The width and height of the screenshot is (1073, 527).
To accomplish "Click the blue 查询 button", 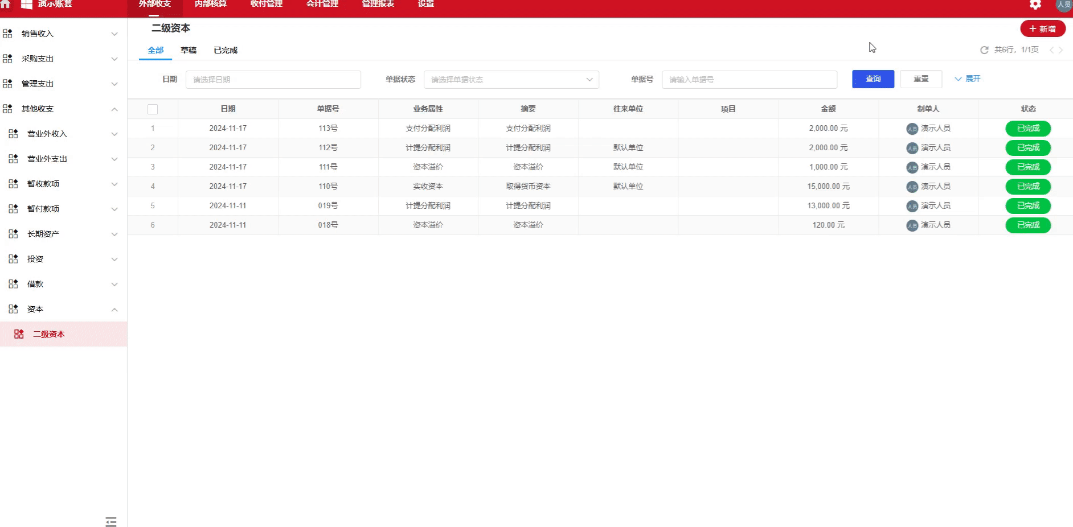I will pyautogui.click(x=873, y=79).
